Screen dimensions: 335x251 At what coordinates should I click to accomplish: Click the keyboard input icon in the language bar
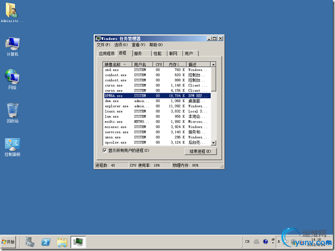pos(256,242)
